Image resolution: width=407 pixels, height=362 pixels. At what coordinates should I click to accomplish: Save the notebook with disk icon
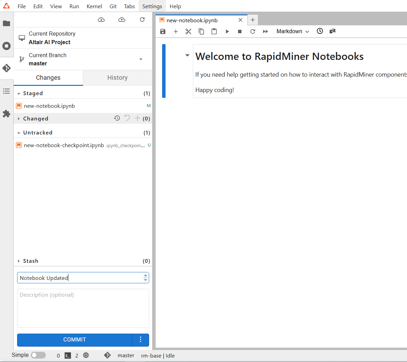pos(163,31)
